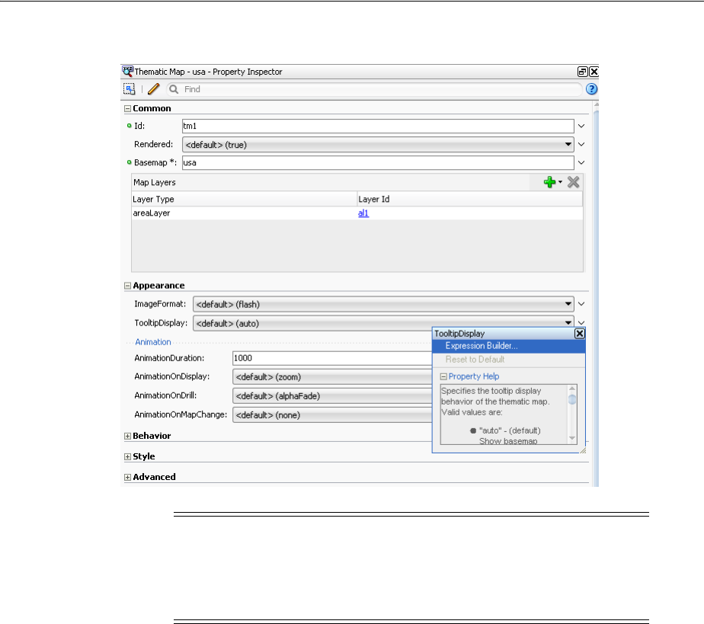Open property menu arrow beside Rendered

(x=581, y=144)
